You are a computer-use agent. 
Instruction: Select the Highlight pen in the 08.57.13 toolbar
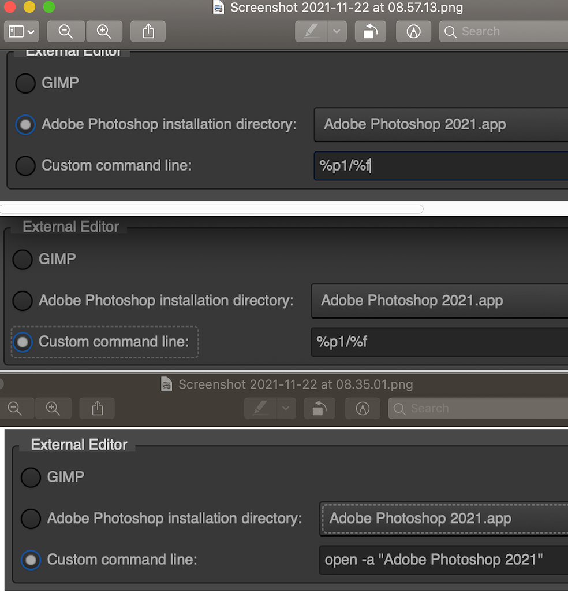coord(311,31)
